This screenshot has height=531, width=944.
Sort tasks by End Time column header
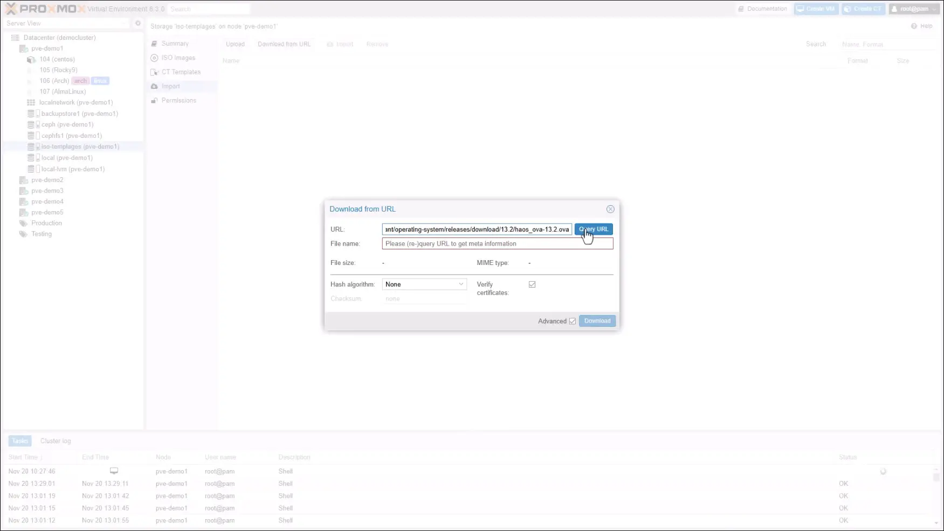[115, 457]
